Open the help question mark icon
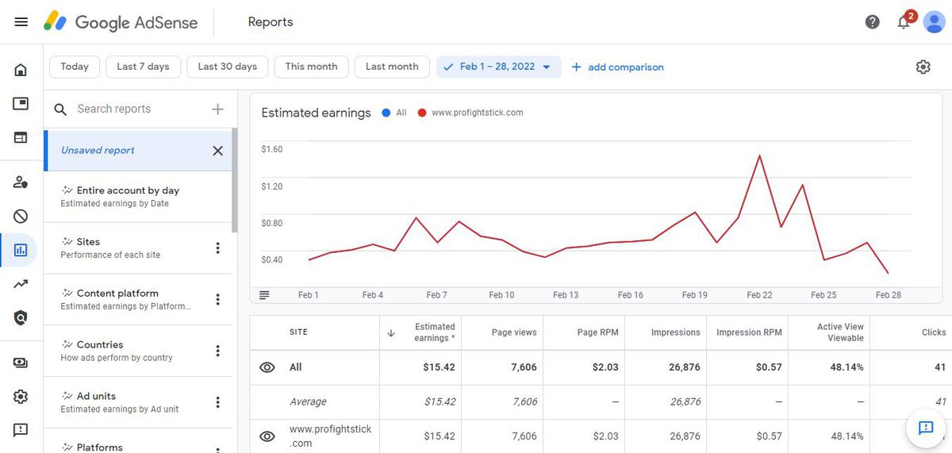 pyautogui.click(x=873, y=22)
